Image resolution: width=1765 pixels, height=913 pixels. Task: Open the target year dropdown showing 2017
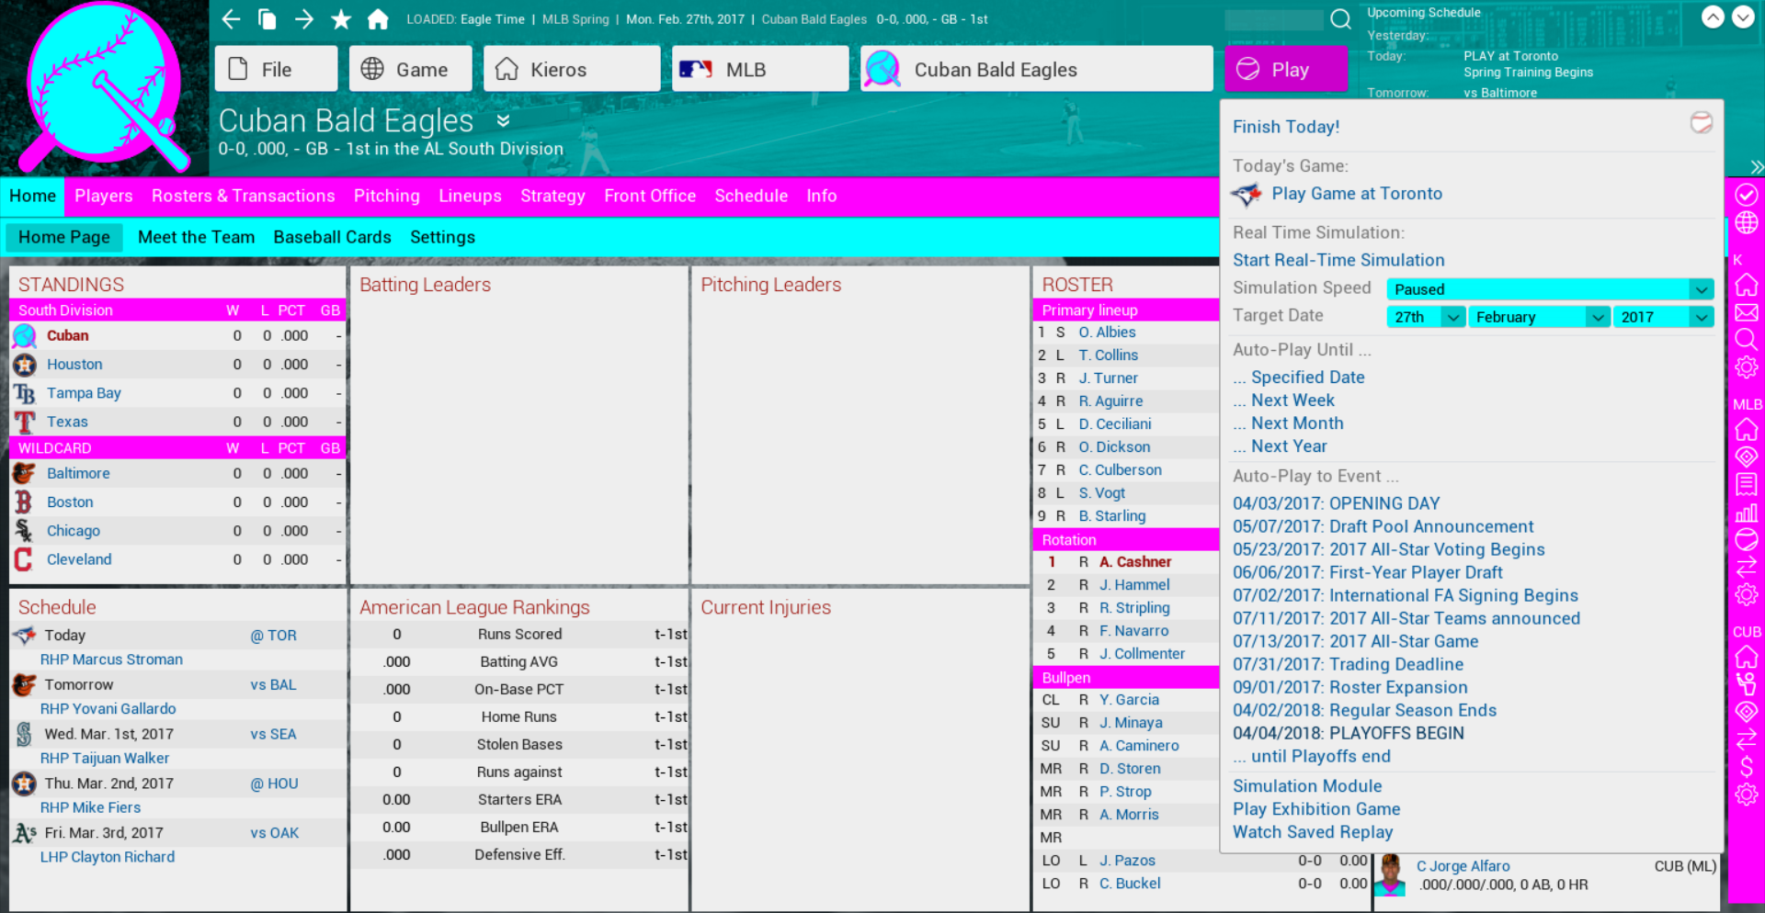tap(1663, 317)
